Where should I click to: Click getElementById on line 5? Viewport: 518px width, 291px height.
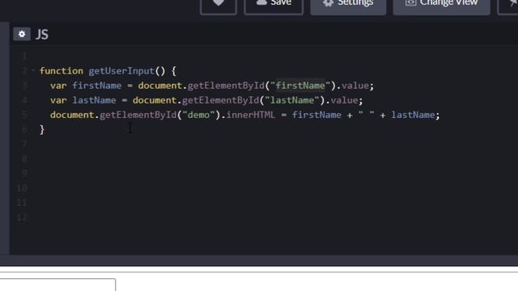coord(138,115)
